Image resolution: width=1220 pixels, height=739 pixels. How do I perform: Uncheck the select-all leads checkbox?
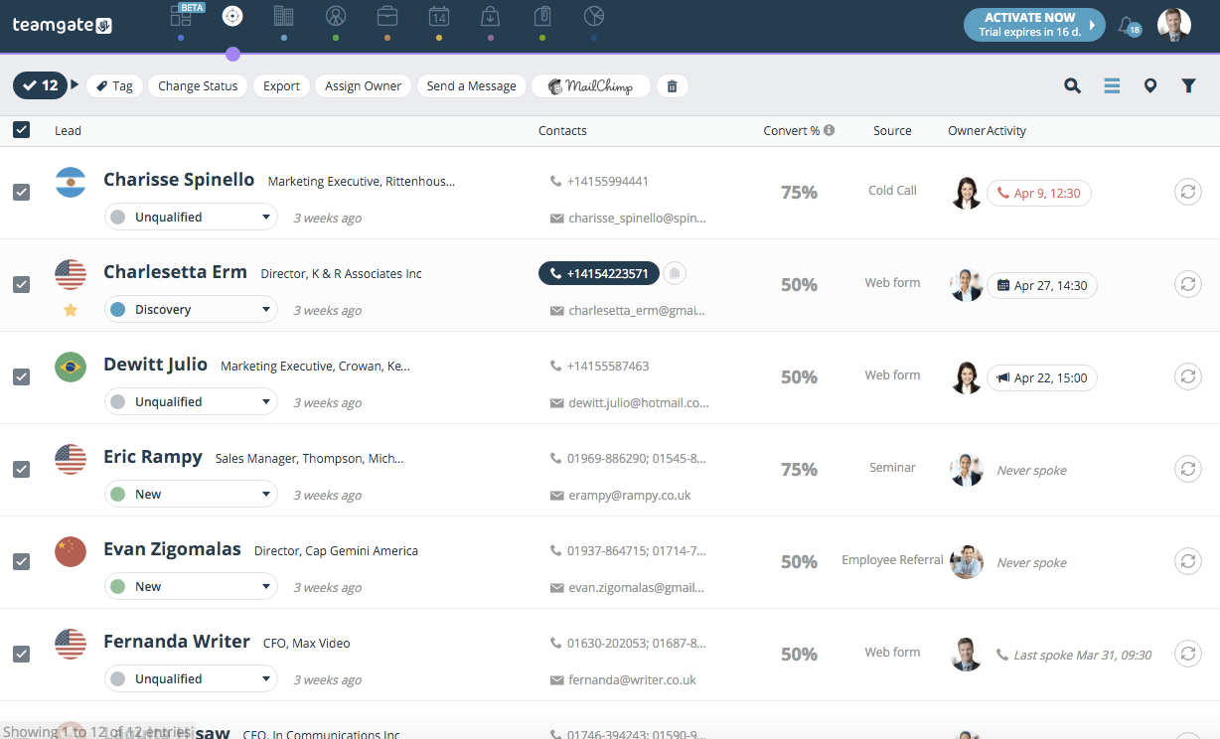(x=22, y=130)
